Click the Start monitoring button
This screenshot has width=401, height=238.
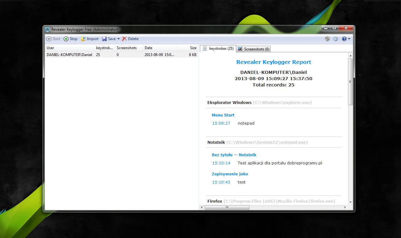tap(53, 39)
